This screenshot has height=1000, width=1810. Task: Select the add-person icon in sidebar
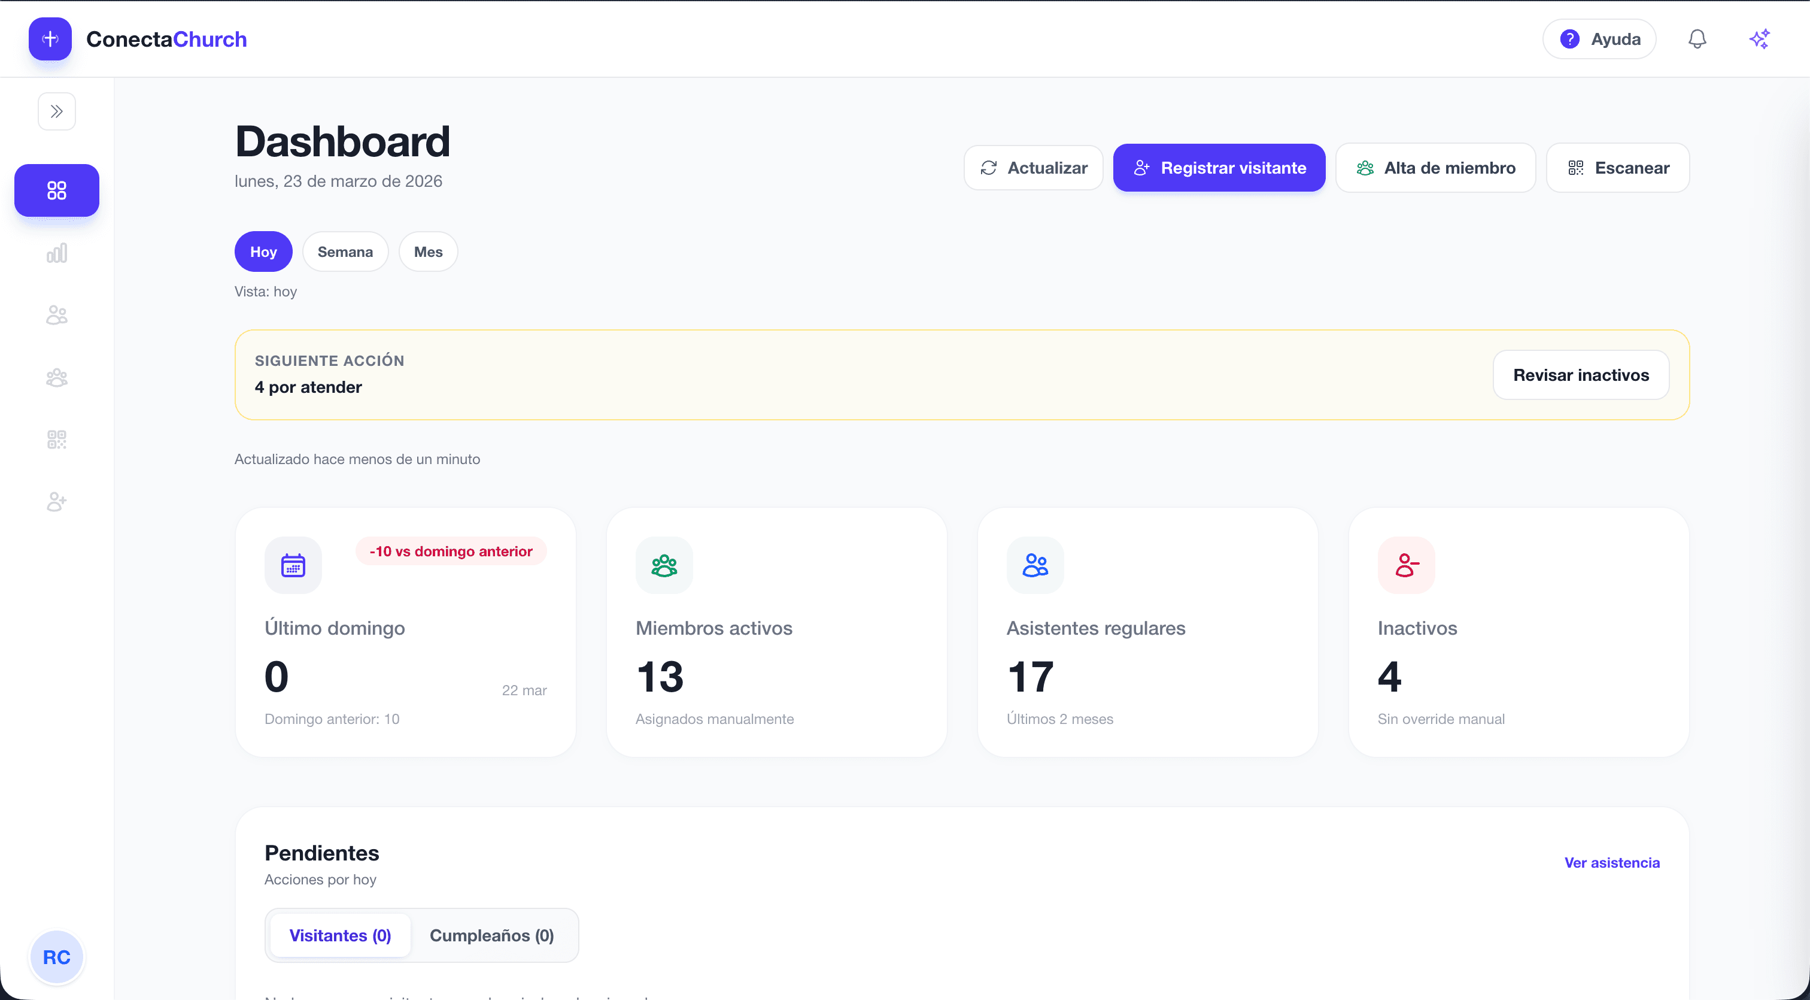coord(56,501)
